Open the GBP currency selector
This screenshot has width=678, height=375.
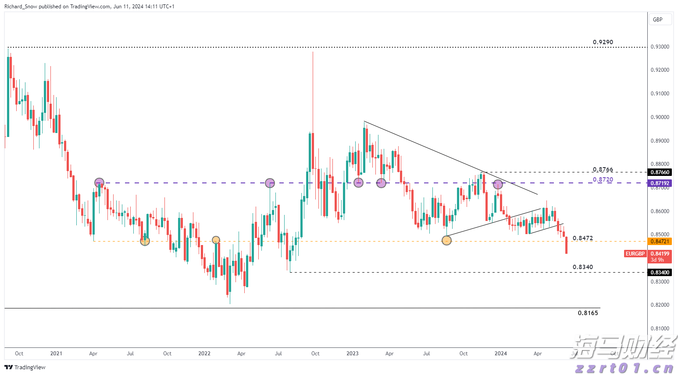click(660, 19)
